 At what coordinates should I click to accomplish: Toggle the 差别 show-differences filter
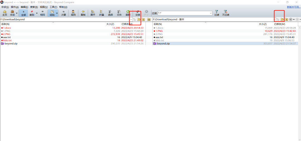point(32,13)
